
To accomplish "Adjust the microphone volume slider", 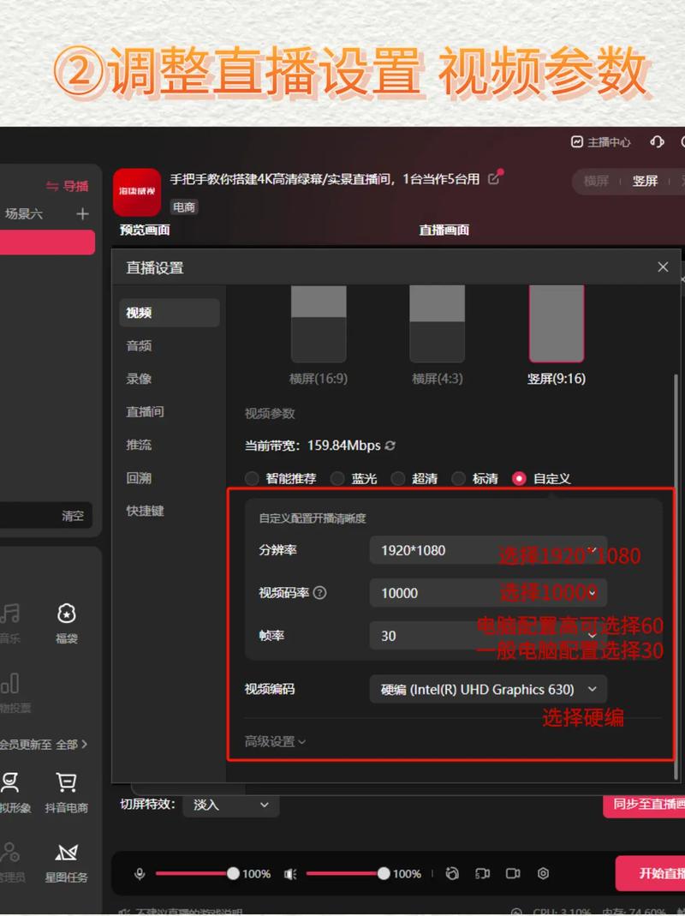I will pos(233,873).
